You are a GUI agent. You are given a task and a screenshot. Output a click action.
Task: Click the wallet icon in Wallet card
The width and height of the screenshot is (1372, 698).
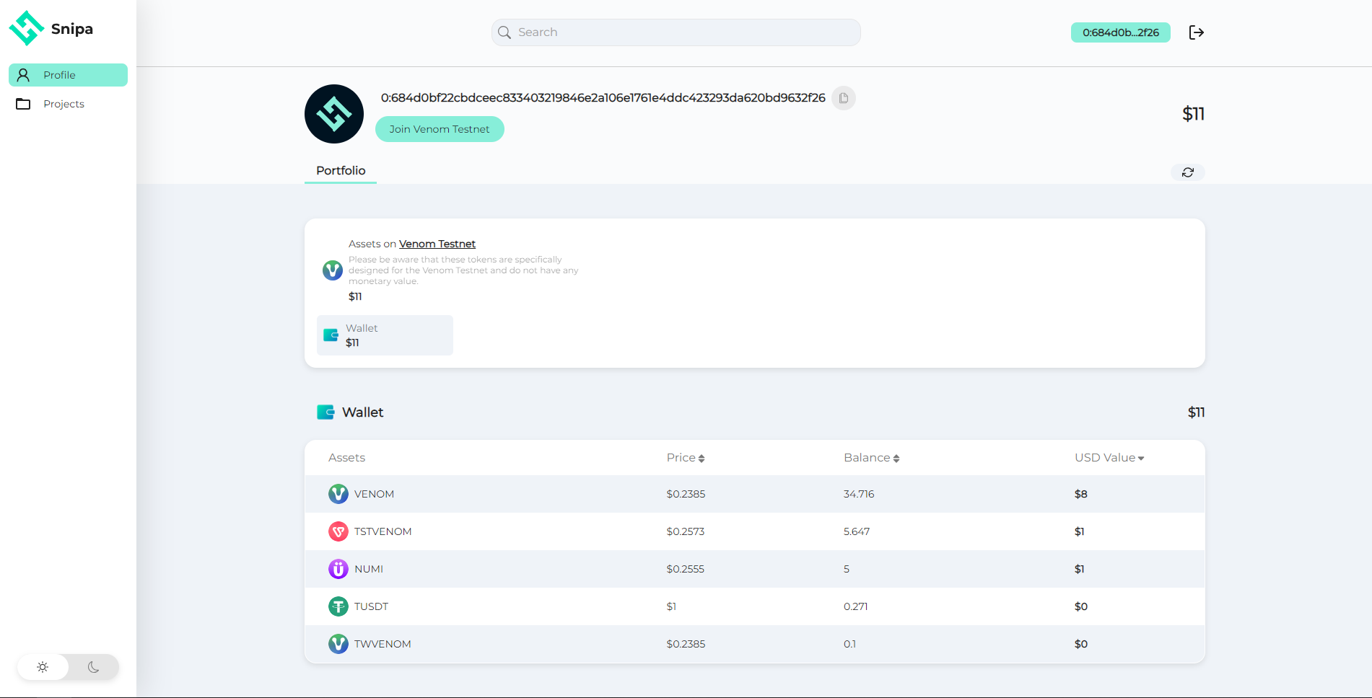click(331, 335)
